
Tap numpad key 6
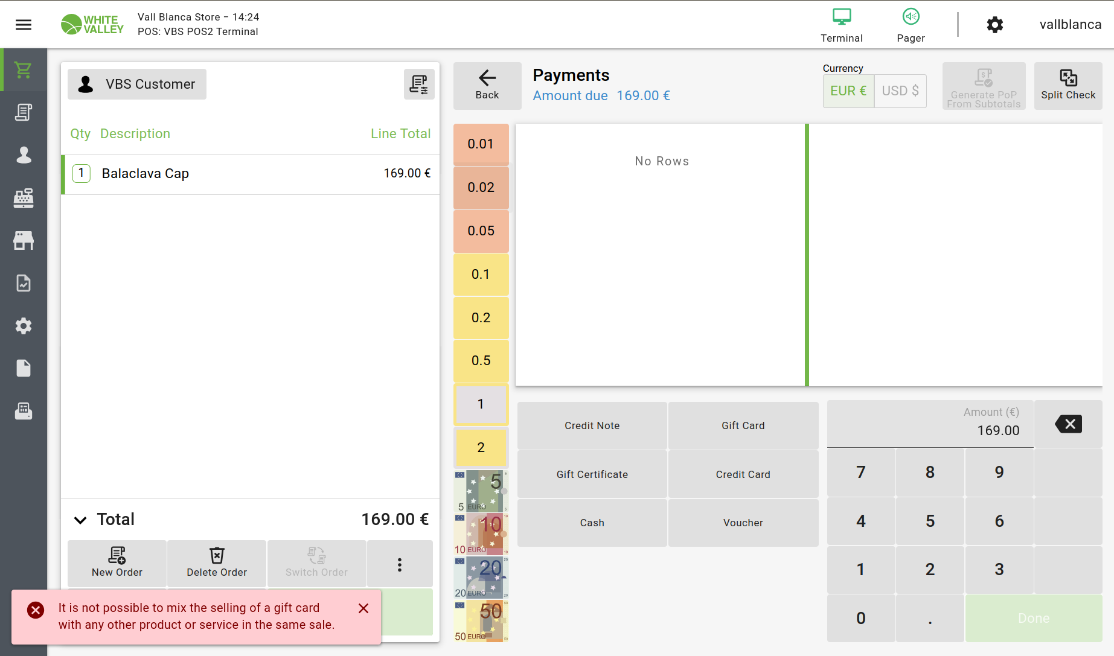click(999, 521)
